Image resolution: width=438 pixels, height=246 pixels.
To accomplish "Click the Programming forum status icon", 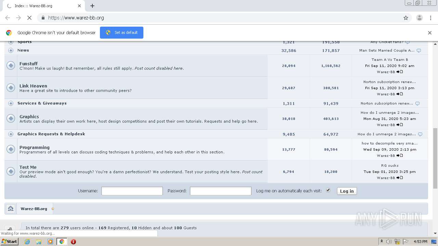I will coord(11,149).
